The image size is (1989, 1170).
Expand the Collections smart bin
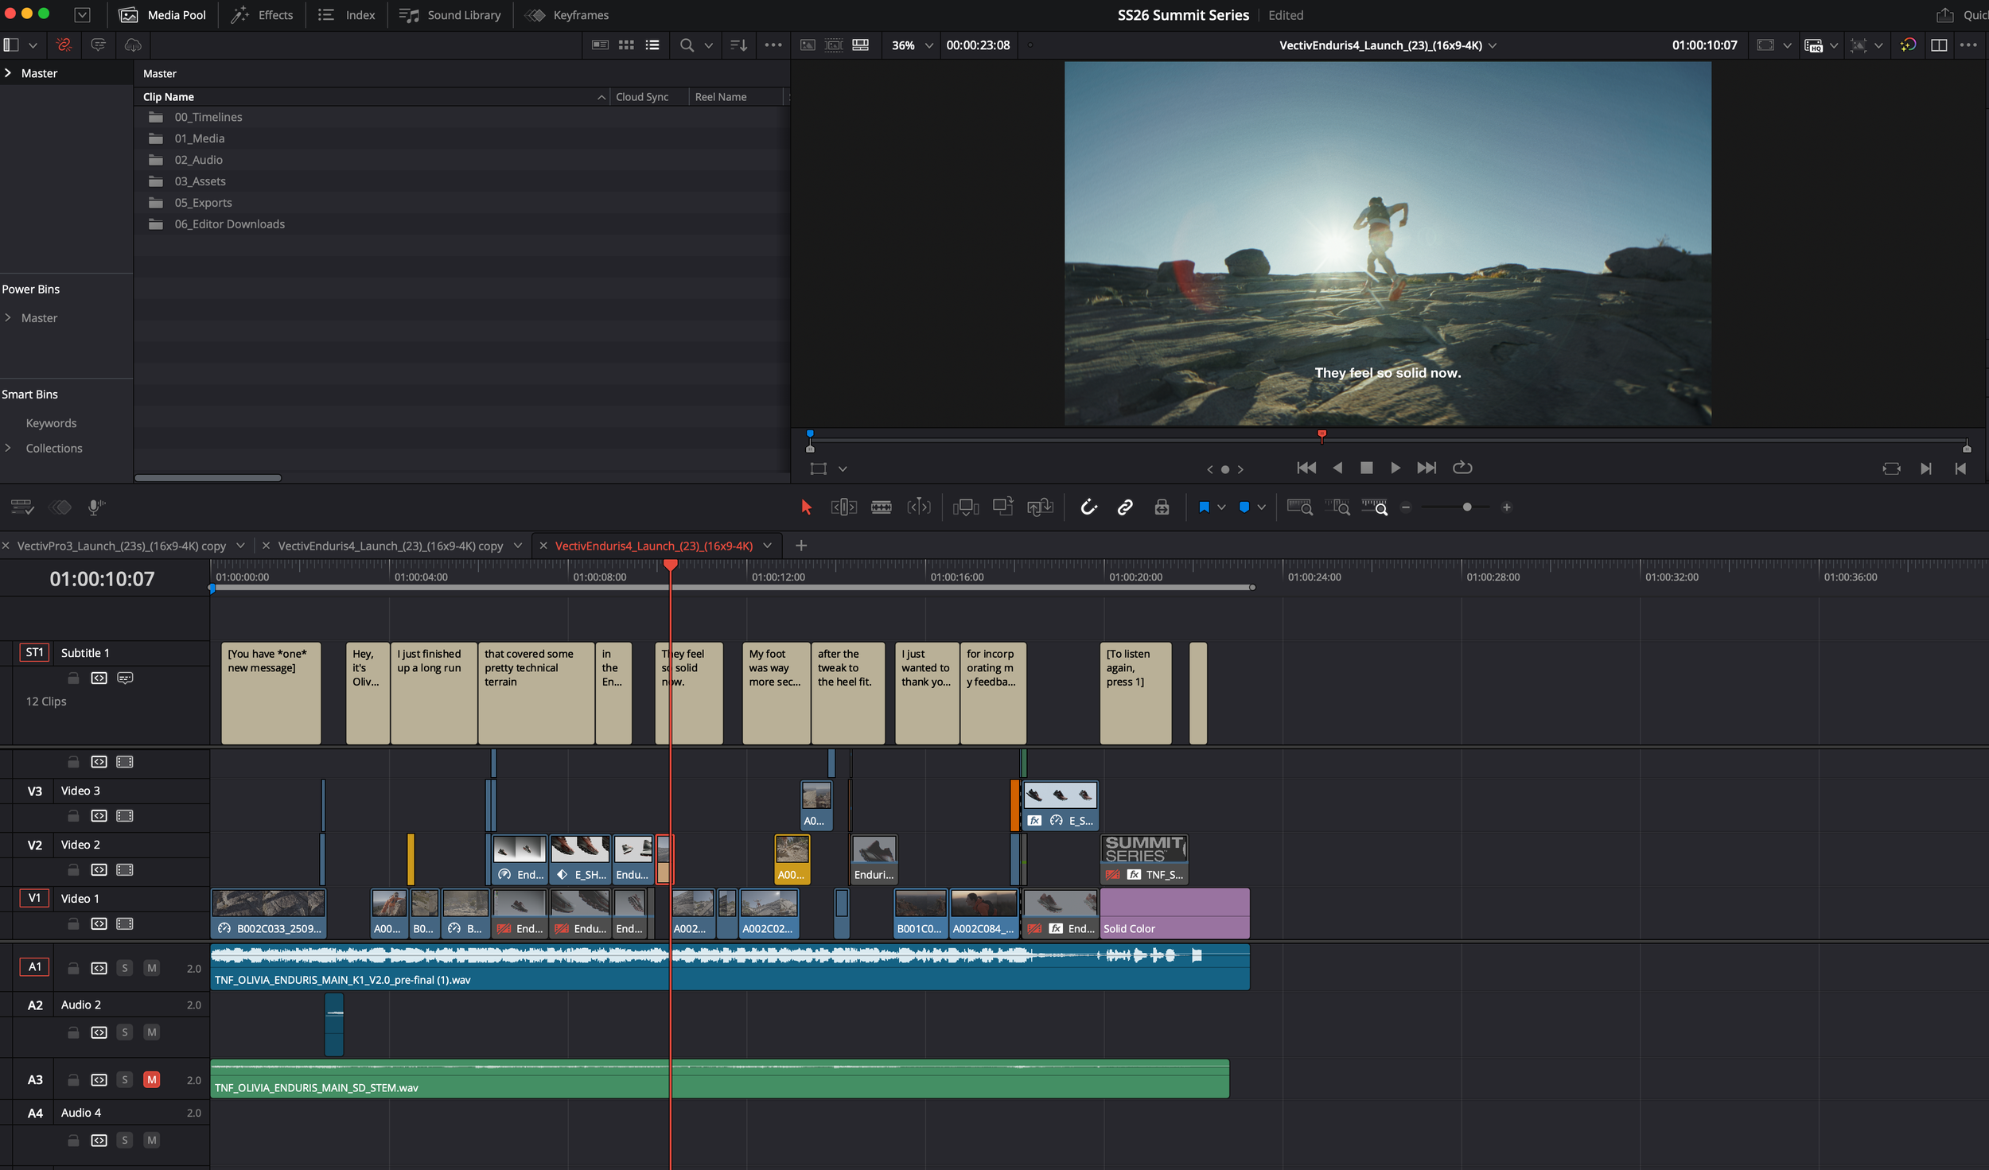click(x=8, y=448)
